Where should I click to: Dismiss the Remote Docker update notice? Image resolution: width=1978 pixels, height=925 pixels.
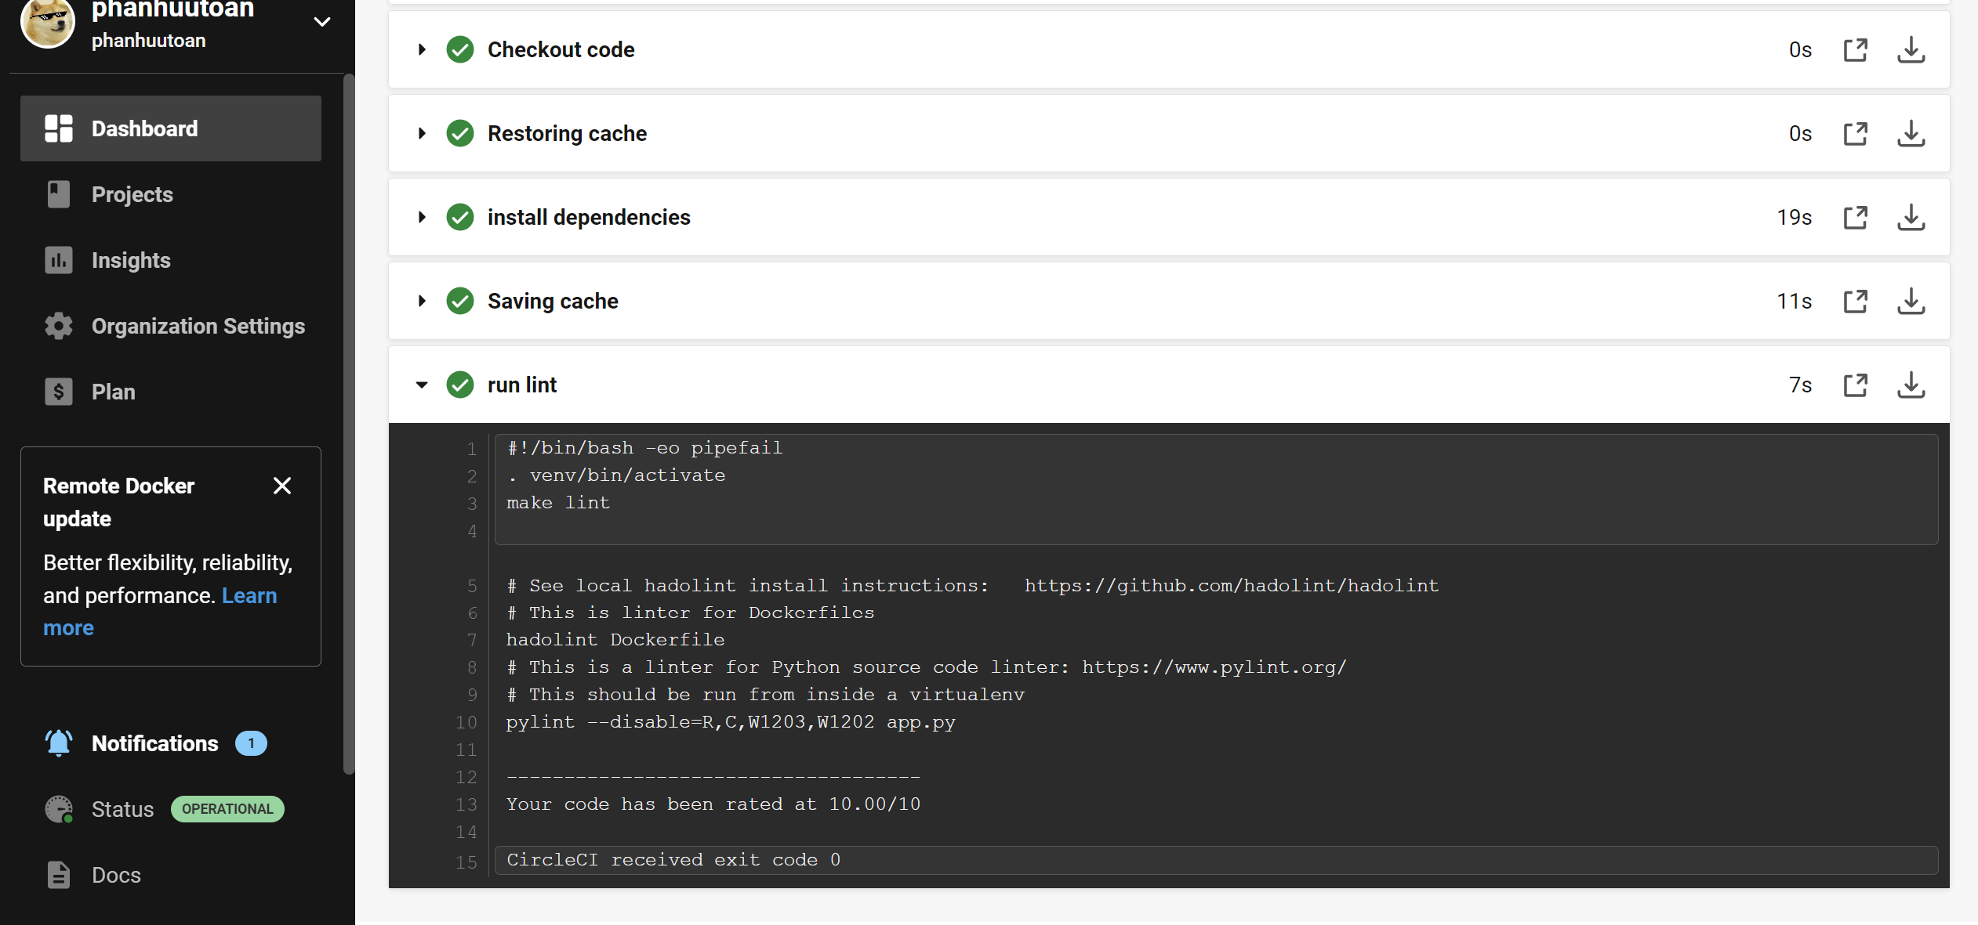(282, 486)
